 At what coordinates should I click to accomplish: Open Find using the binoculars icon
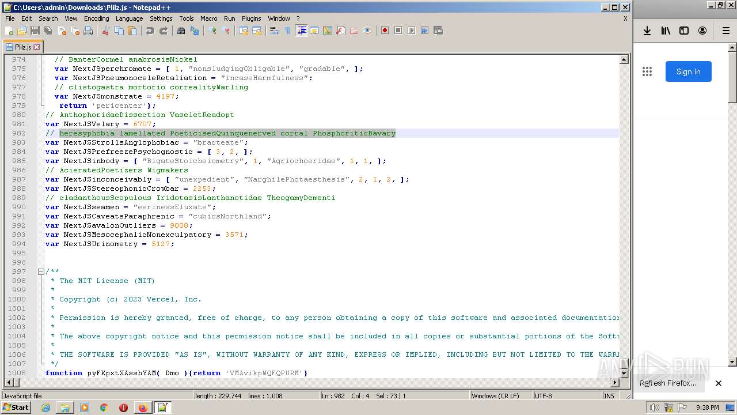[x=181, y=31]
